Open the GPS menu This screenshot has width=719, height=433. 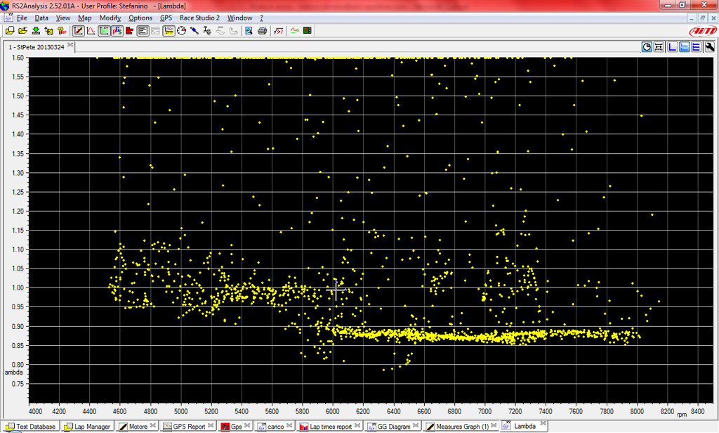tap(166, 18)
